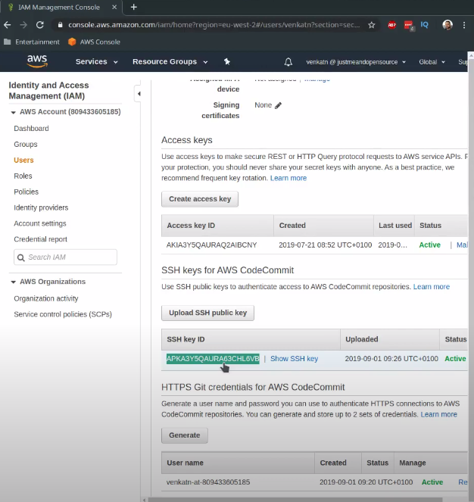Click the pin shortcut icon in AWS navbar

226,61
